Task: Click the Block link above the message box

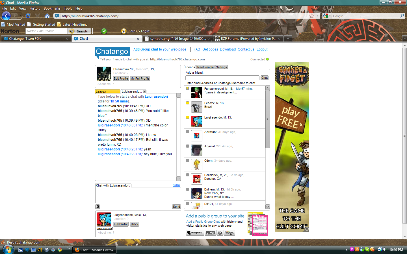Action: tap(176, 185)
